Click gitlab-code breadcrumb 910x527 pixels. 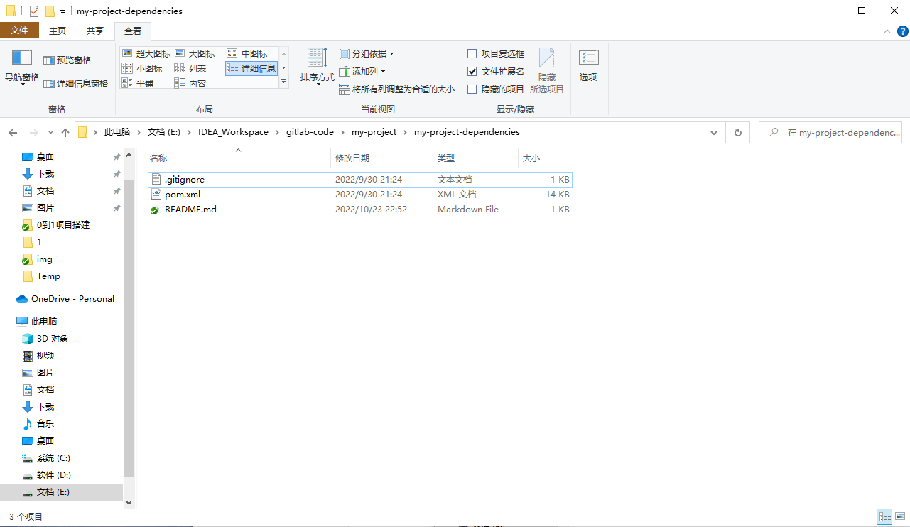point(310,132)
